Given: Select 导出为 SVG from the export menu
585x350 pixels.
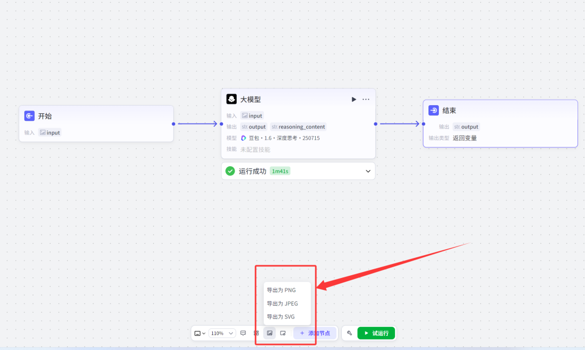Looking at the screenshot, I should (287, 316).
